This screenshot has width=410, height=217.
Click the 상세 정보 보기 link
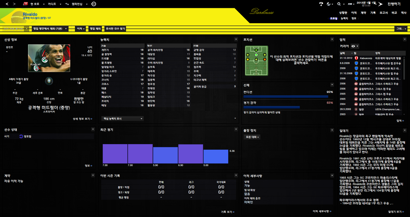tap(82, 119)
